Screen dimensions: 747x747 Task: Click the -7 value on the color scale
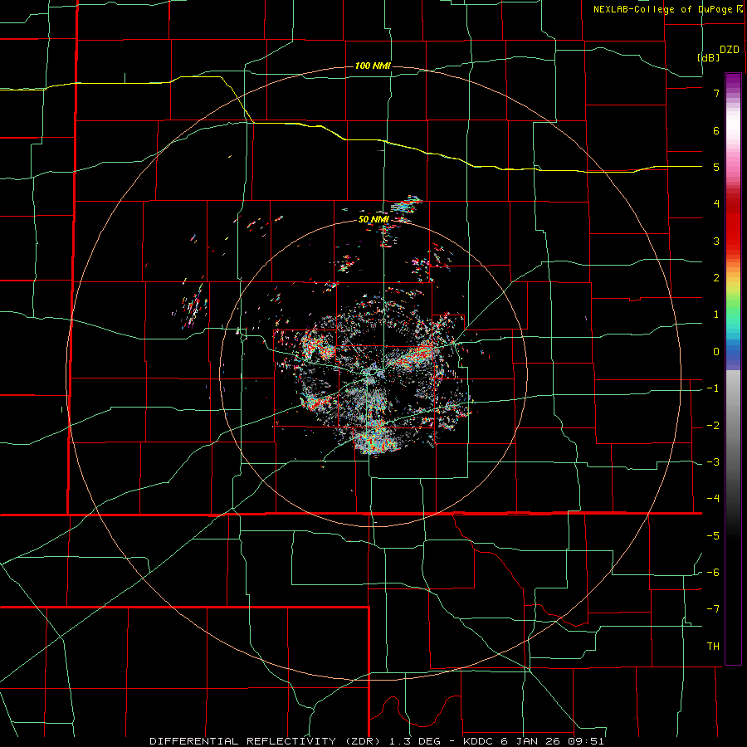click(x=713, y=609)
